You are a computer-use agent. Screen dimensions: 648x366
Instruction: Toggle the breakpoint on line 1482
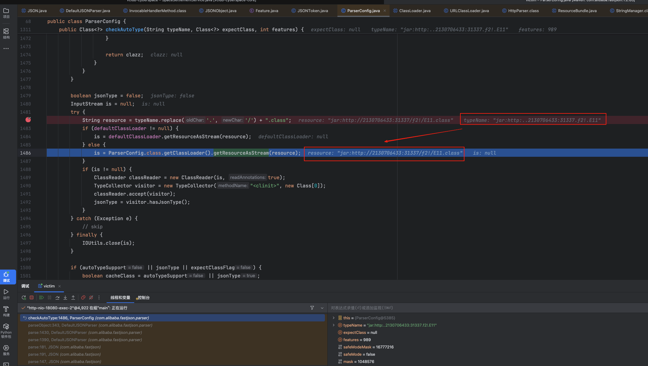28,120
